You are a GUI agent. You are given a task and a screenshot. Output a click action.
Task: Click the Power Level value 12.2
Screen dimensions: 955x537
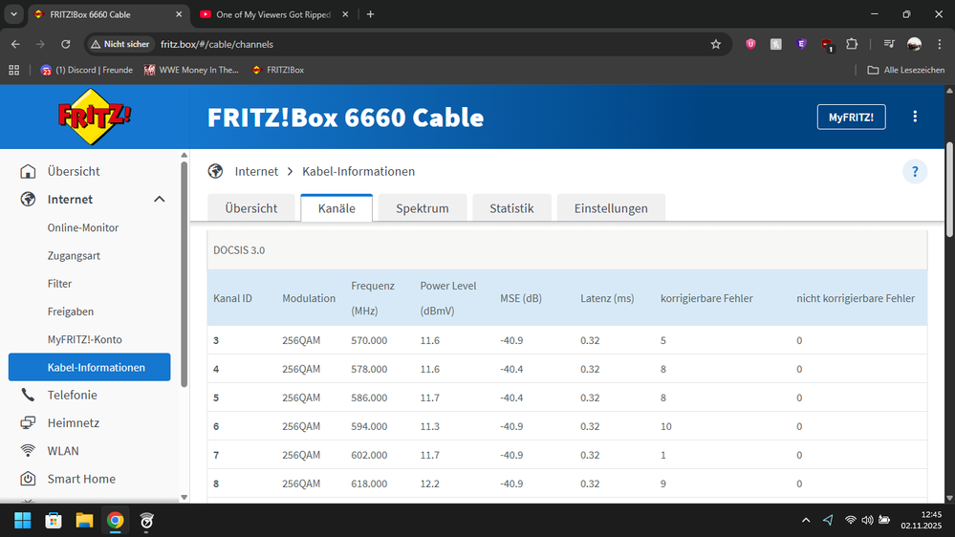coord(429,483)
